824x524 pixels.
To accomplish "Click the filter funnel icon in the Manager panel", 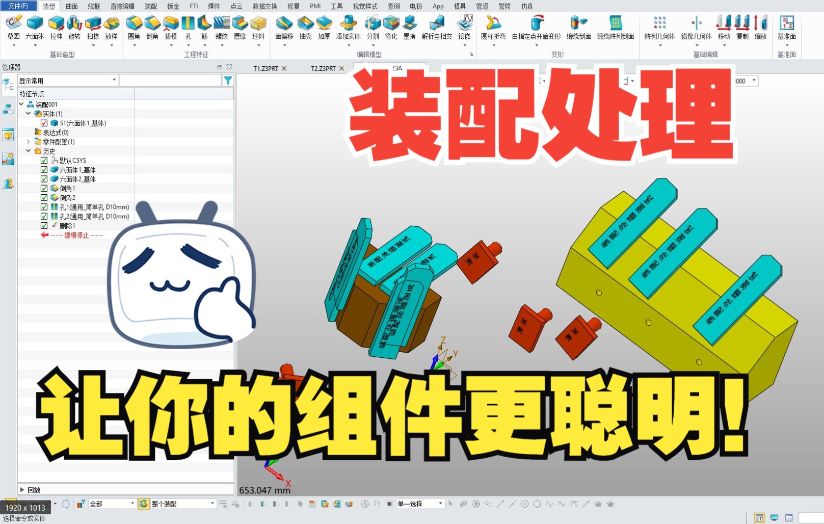I will click(228, 80).
